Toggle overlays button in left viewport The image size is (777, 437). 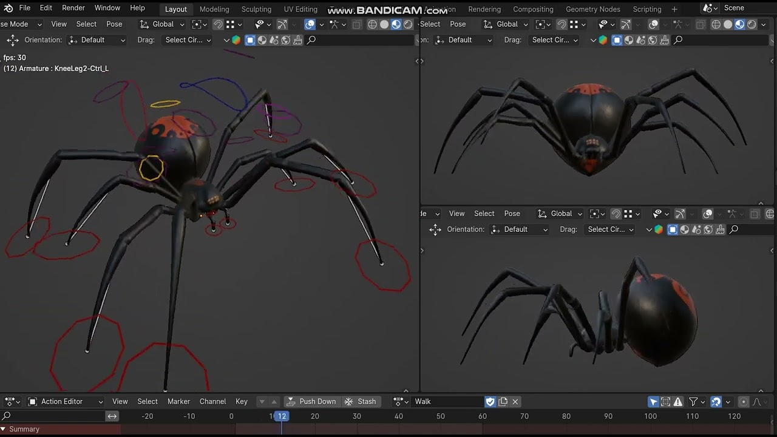pos(310,24)
